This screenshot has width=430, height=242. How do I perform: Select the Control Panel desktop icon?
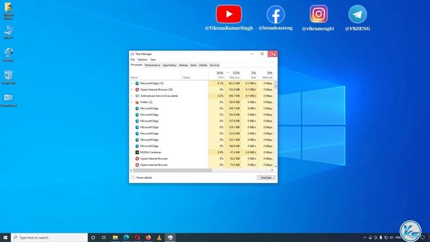tap(9, 100)
